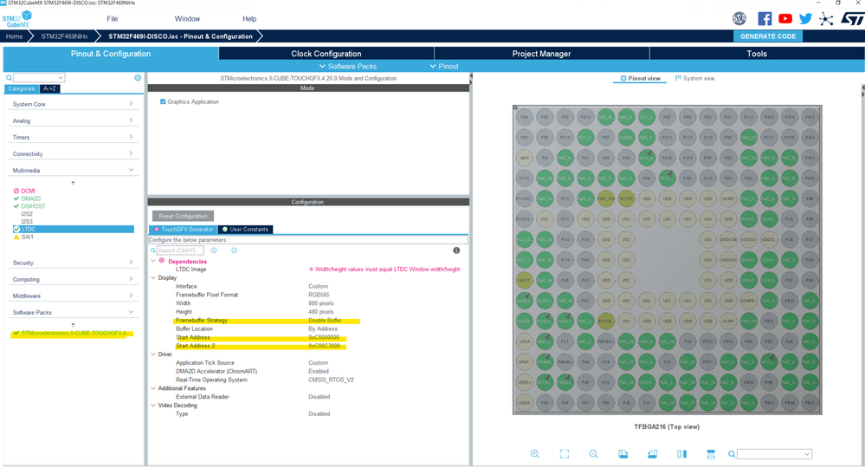Image resolution: width=865 pixels, height=468 pixels.
Task: Select LTDC in the Multimedia list
Action: click(73, 229)
